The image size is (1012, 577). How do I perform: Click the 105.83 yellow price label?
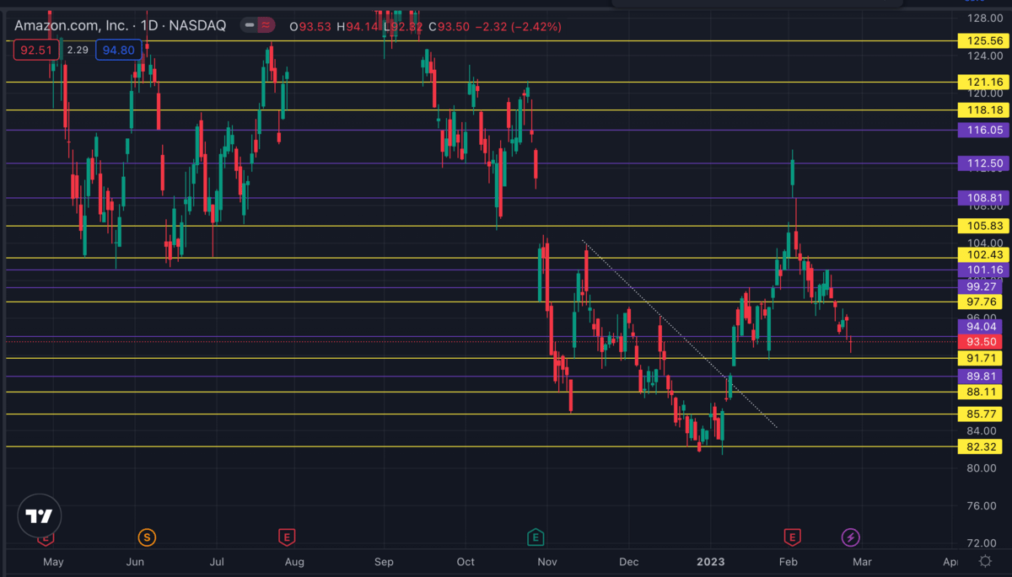(x=983, y=226)
